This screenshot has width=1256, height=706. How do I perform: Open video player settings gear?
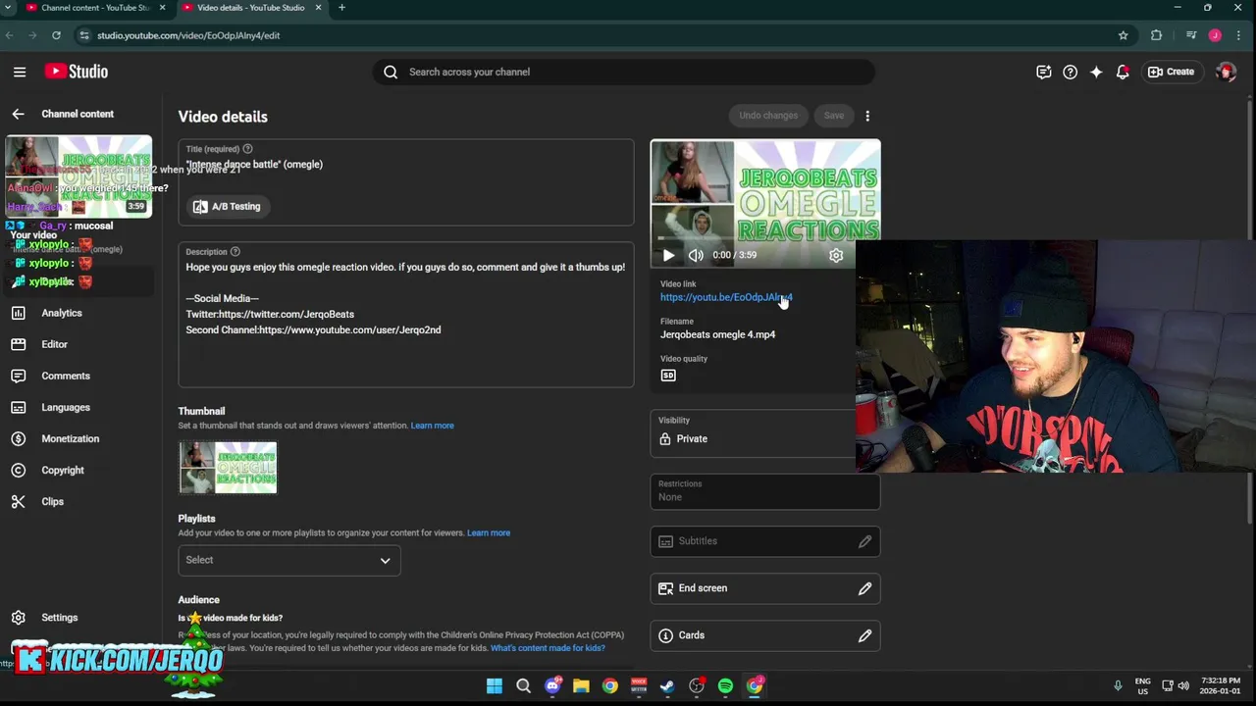point(836,255)
